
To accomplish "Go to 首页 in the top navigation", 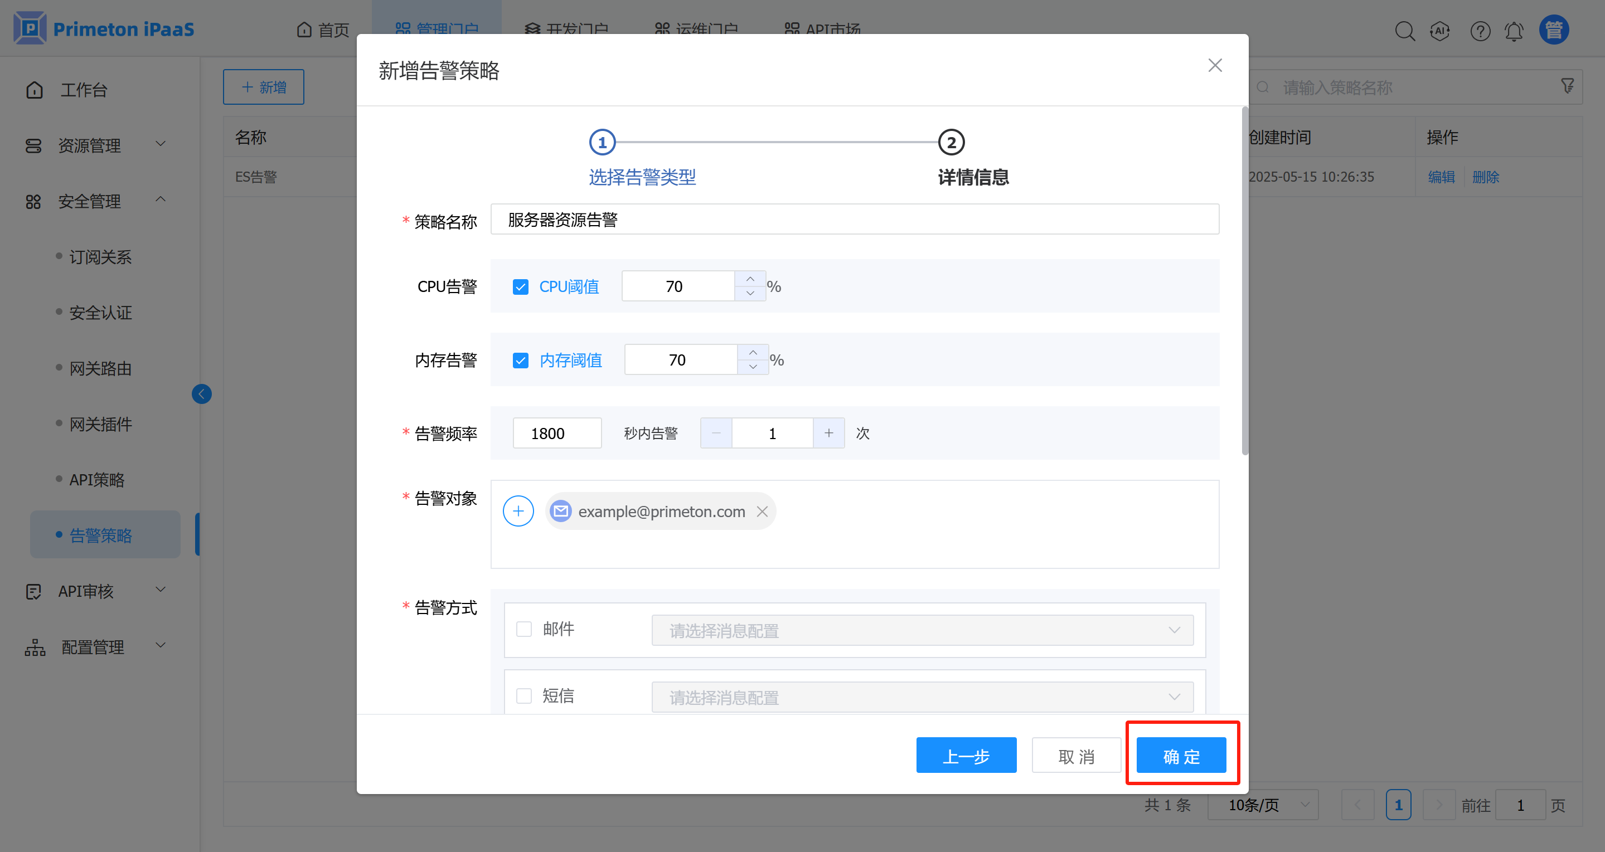I will pyautogui.click(x=323, y=30).
